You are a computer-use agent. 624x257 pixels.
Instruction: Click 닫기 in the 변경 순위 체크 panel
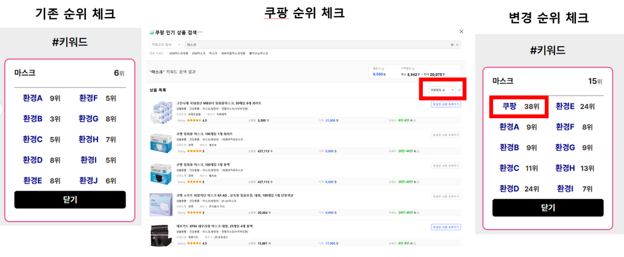pos(548,208)
